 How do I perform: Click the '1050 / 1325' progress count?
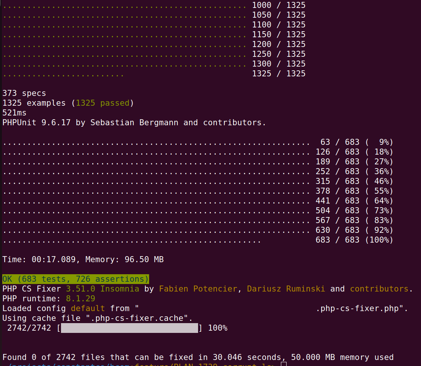click(x=279, y=15)
